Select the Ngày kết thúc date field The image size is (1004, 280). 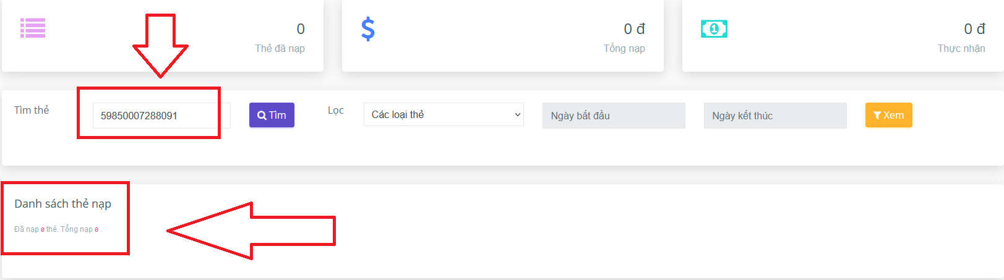tap(775, 116)
